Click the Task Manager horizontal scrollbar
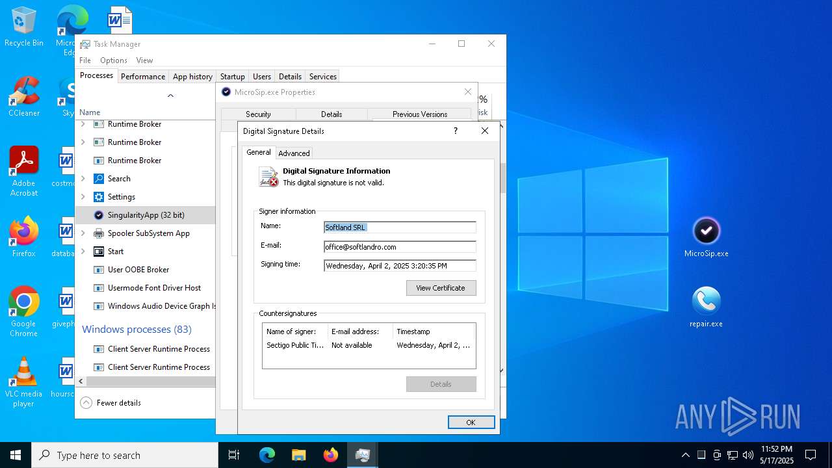Image resolution: width=832 pixels, height=468 pixels. pyautogui.click(x=150, y=382)
